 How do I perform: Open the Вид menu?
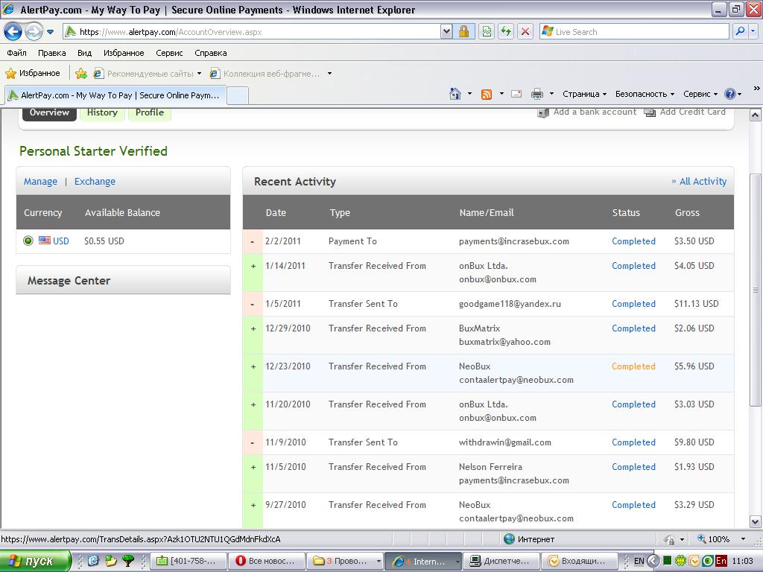click(85, 53)
